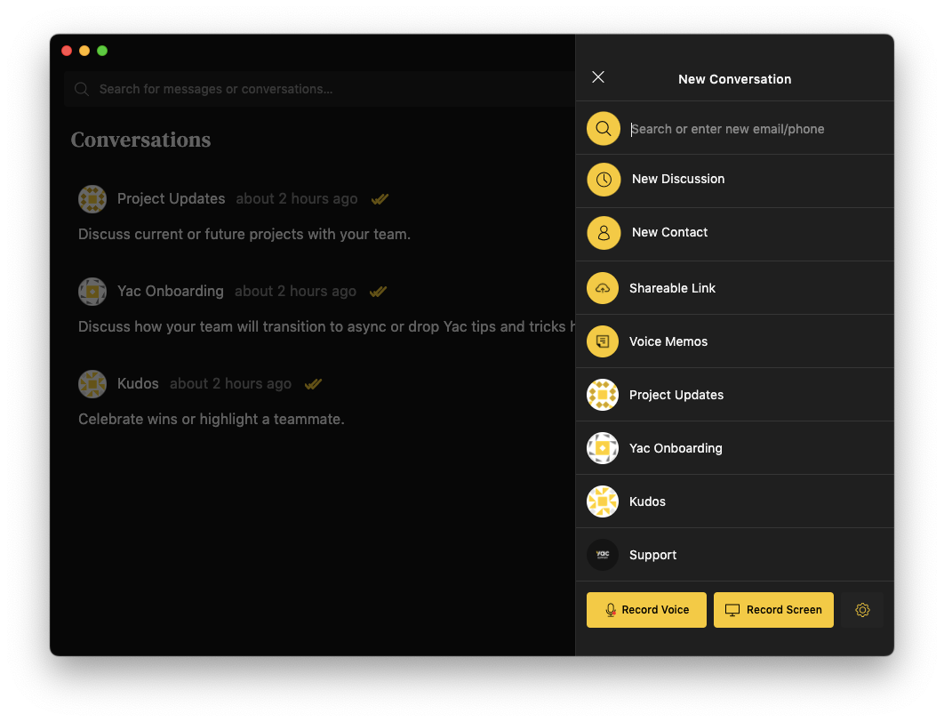Click the read checkmarks beside Kudos
Image resolution: width=944 pixels, height=722 pixels.
(313, 383)
